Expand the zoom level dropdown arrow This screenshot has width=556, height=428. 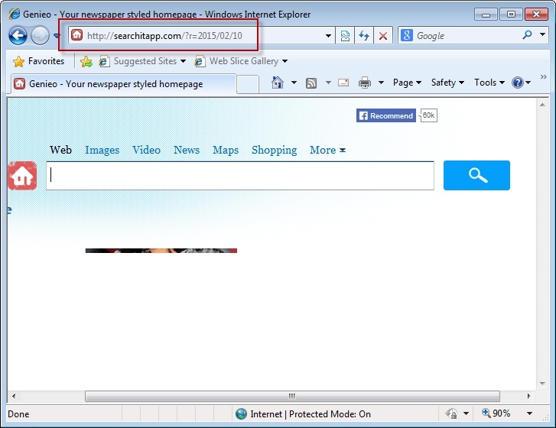click(529, 413)
